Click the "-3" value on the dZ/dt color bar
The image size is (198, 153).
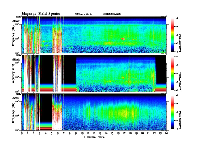(177, 104)
